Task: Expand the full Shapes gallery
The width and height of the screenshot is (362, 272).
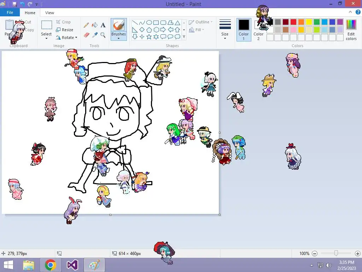Action: (184, 36)
